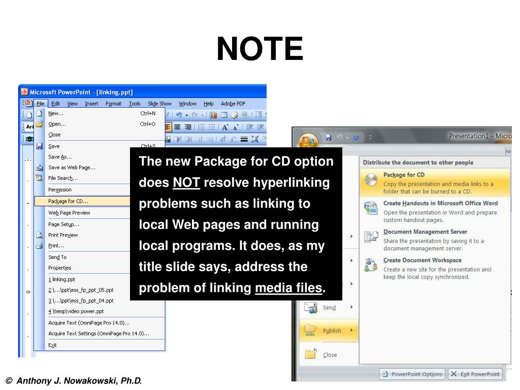Click the Document Management Server icon
The height and width of the screenshot is (390, 520).
tap(371, 237)
